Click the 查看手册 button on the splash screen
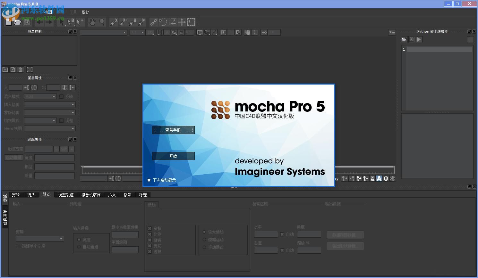The image size is (478, 278). 173,130
